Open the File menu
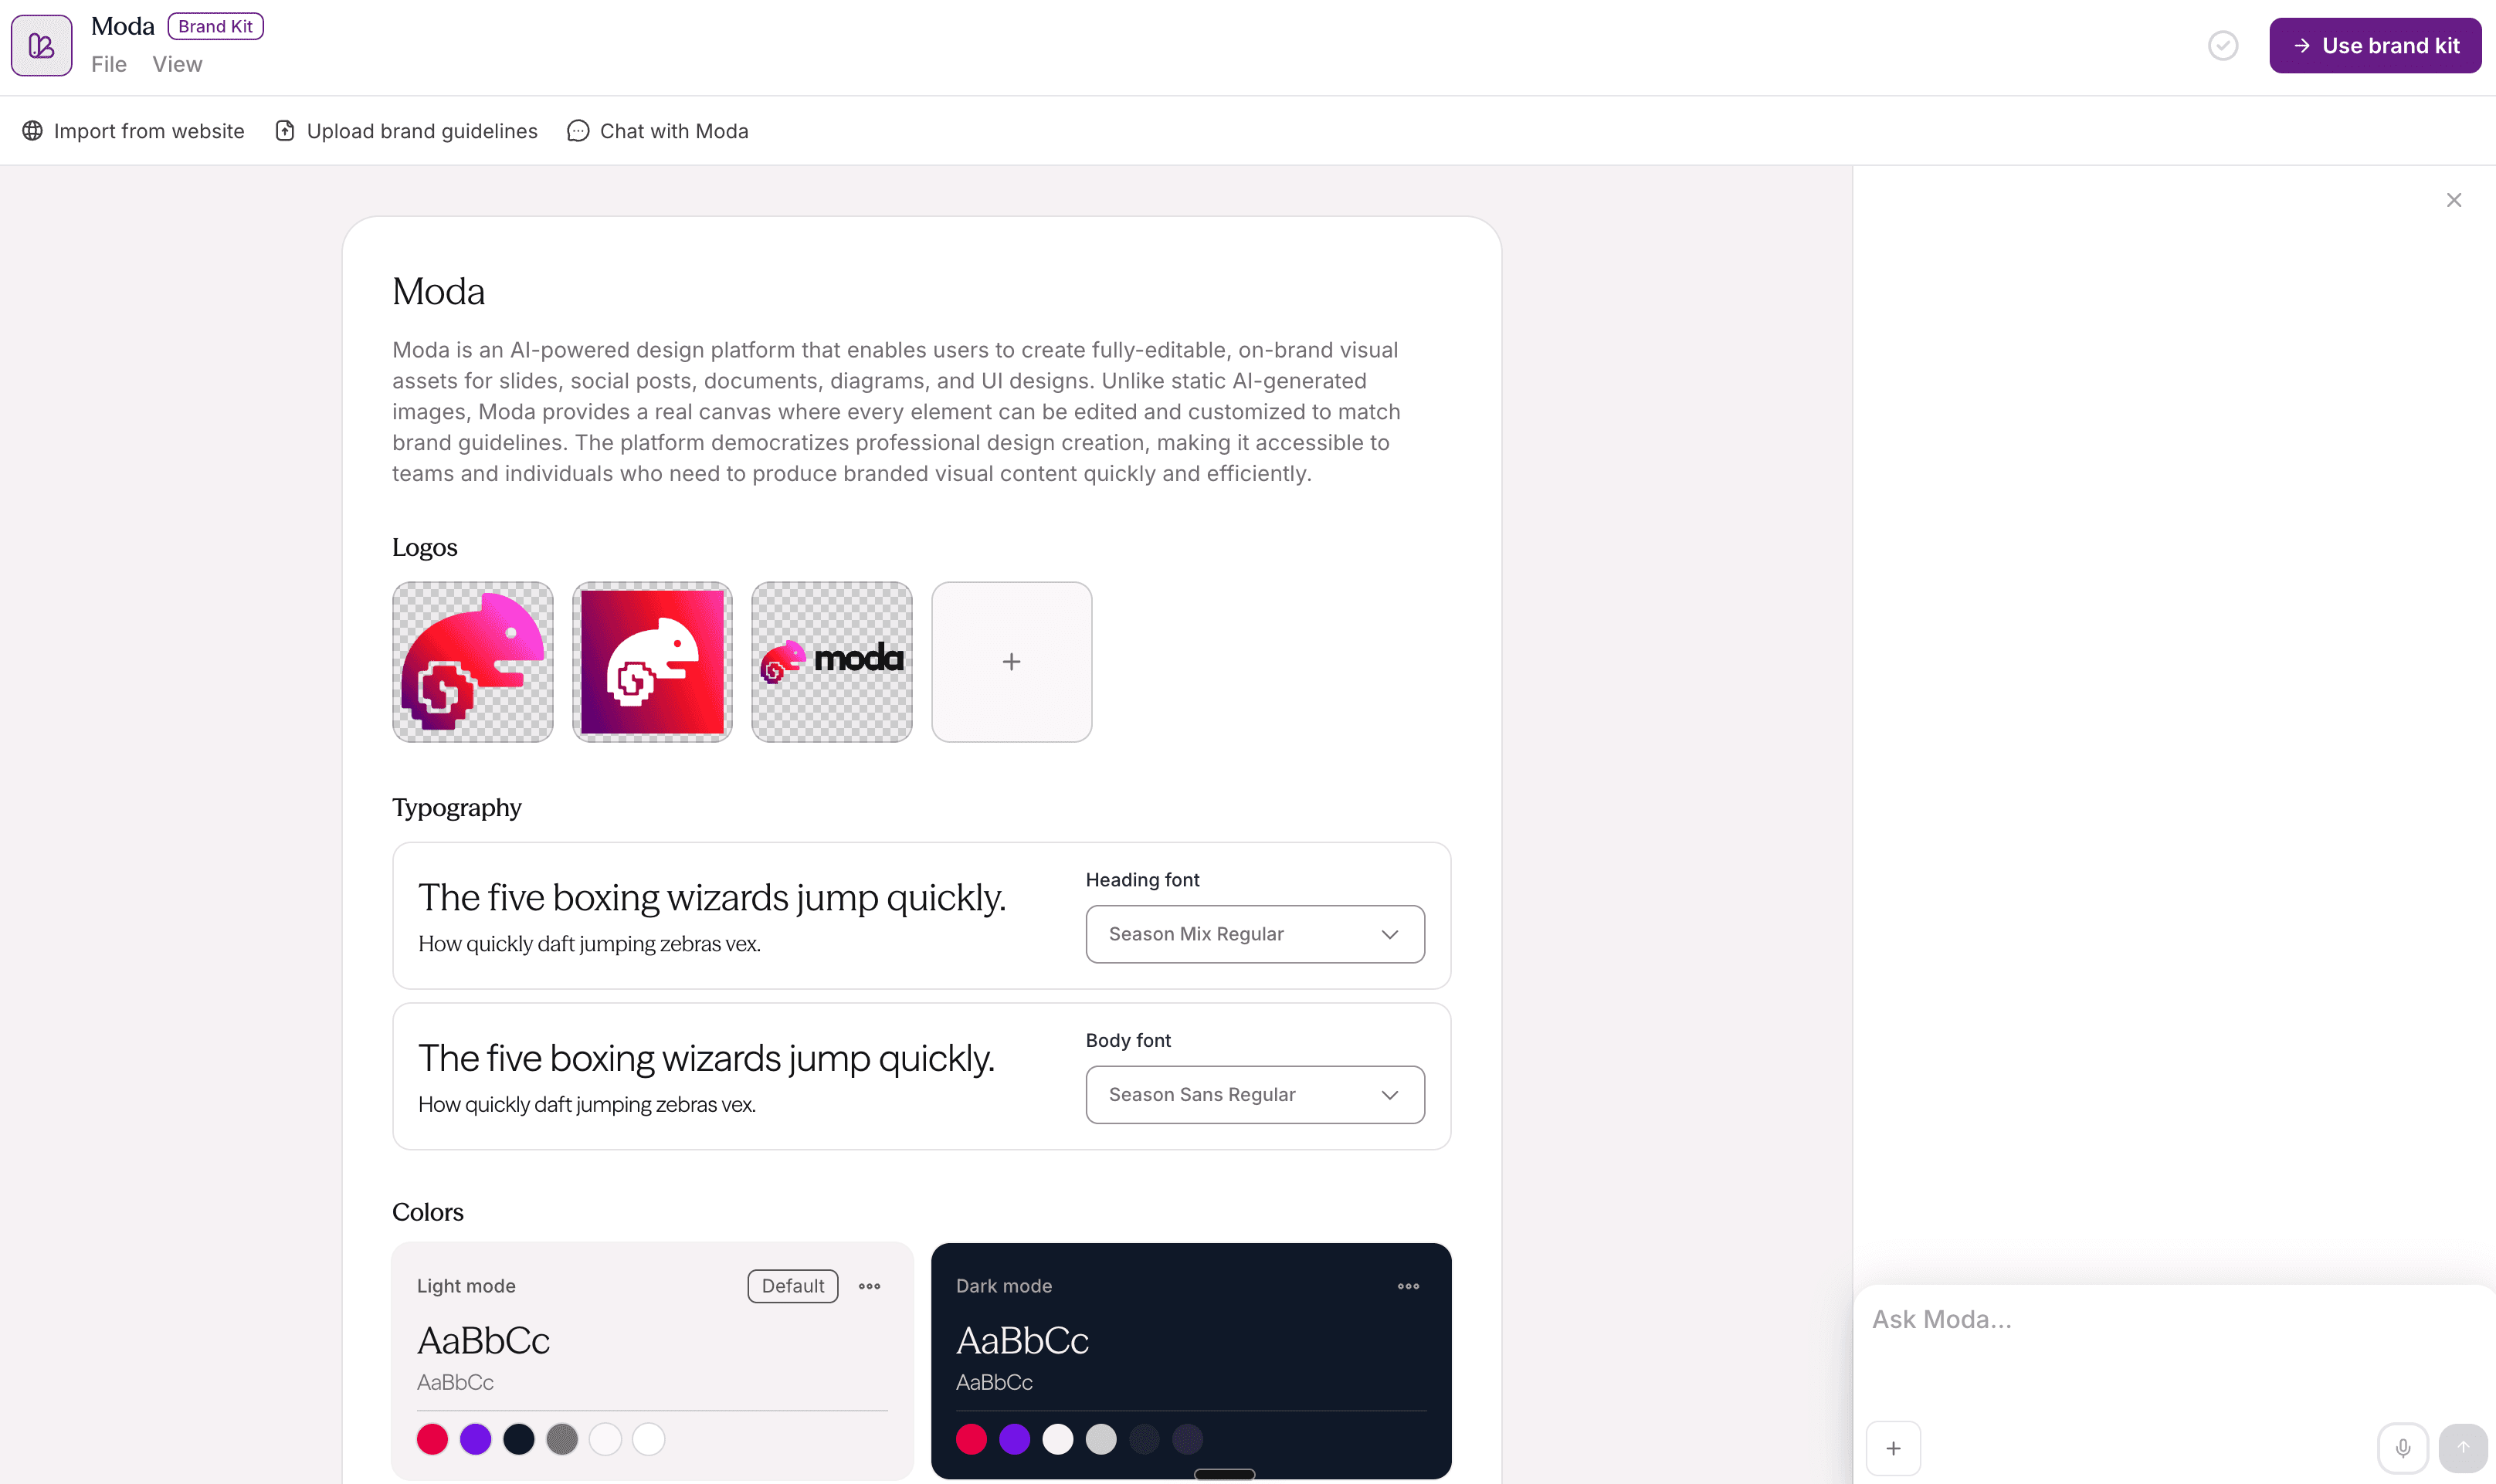 point(109,64)
